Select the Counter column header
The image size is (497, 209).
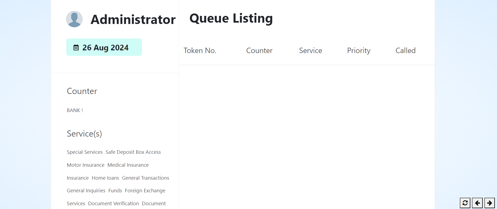(x=259, y=50)
